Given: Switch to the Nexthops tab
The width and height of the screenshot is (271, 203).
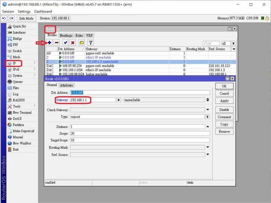Looking at the screenshot, I should 66,35.
